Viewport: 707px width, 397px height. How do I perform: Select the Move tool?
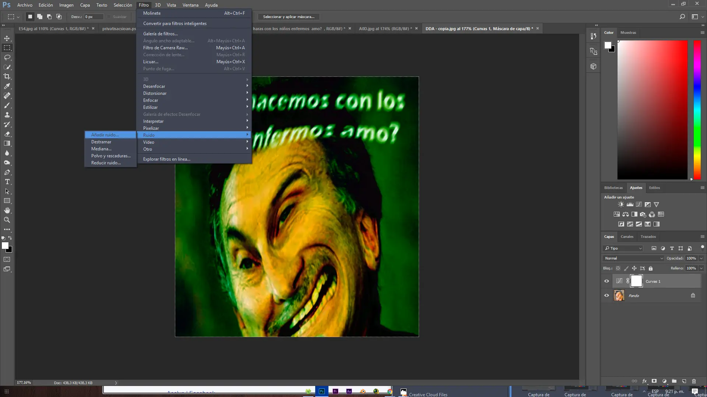click(x=7, y=38)
